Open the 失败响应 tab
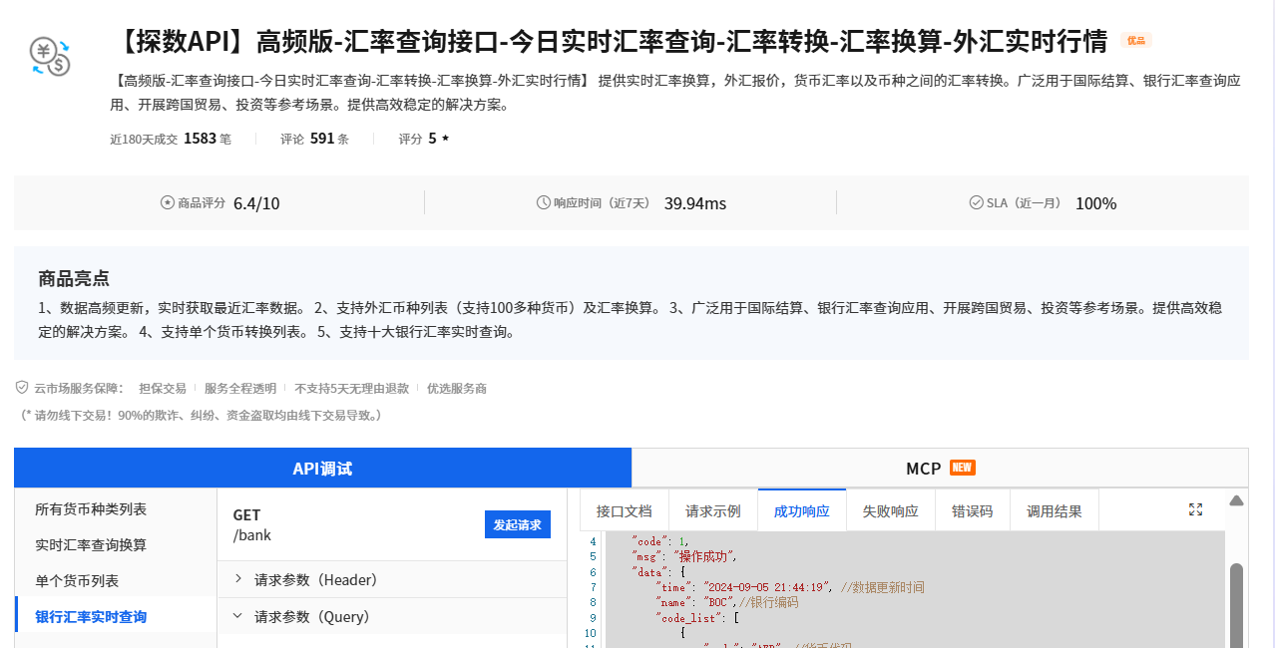The height and width of the screenshot is (648, 1275). point(891,510)
